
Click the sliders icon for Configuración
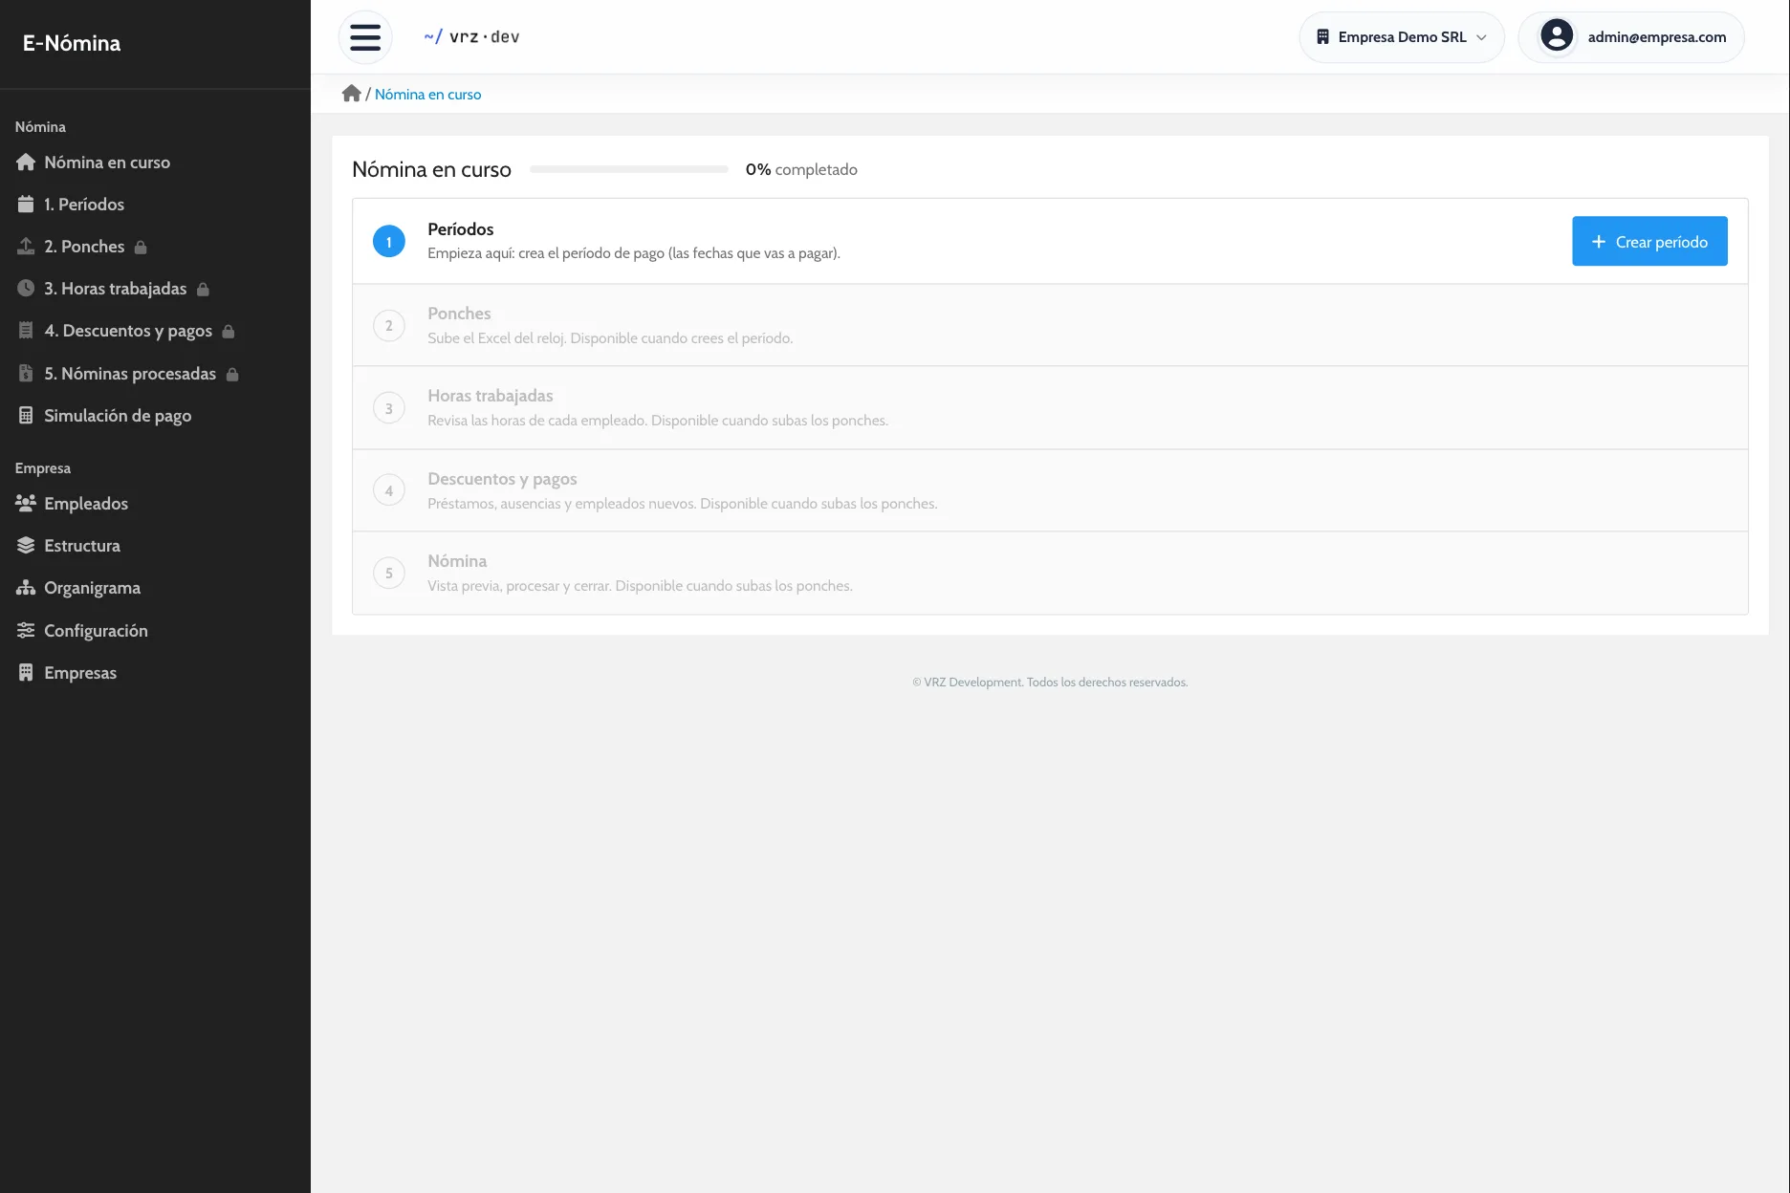coord(26,631)
